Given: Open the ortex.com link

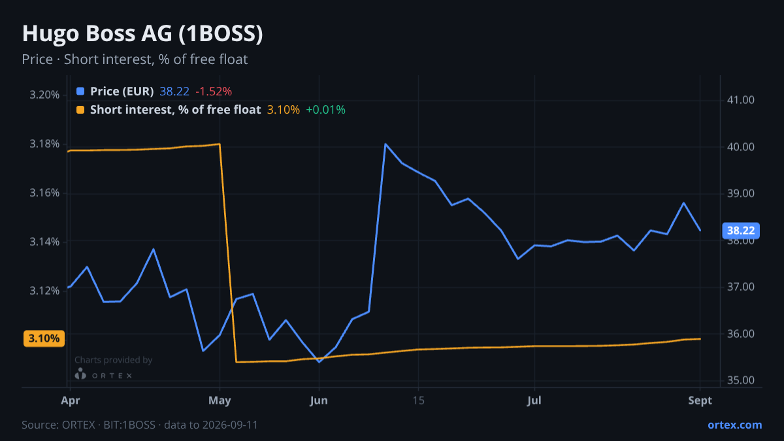Looking at the screenshot, I should (x=734, y=425).
